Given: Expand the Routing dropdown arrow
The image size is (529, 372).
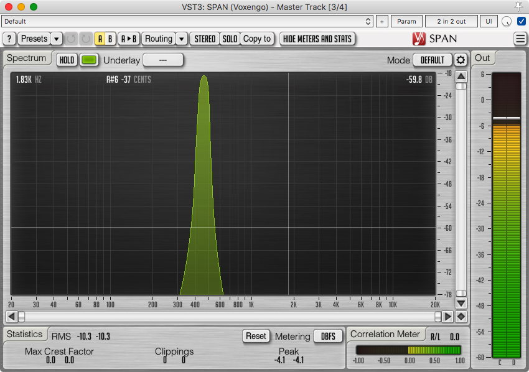Looking at the screenshot, I should point(181,39).
